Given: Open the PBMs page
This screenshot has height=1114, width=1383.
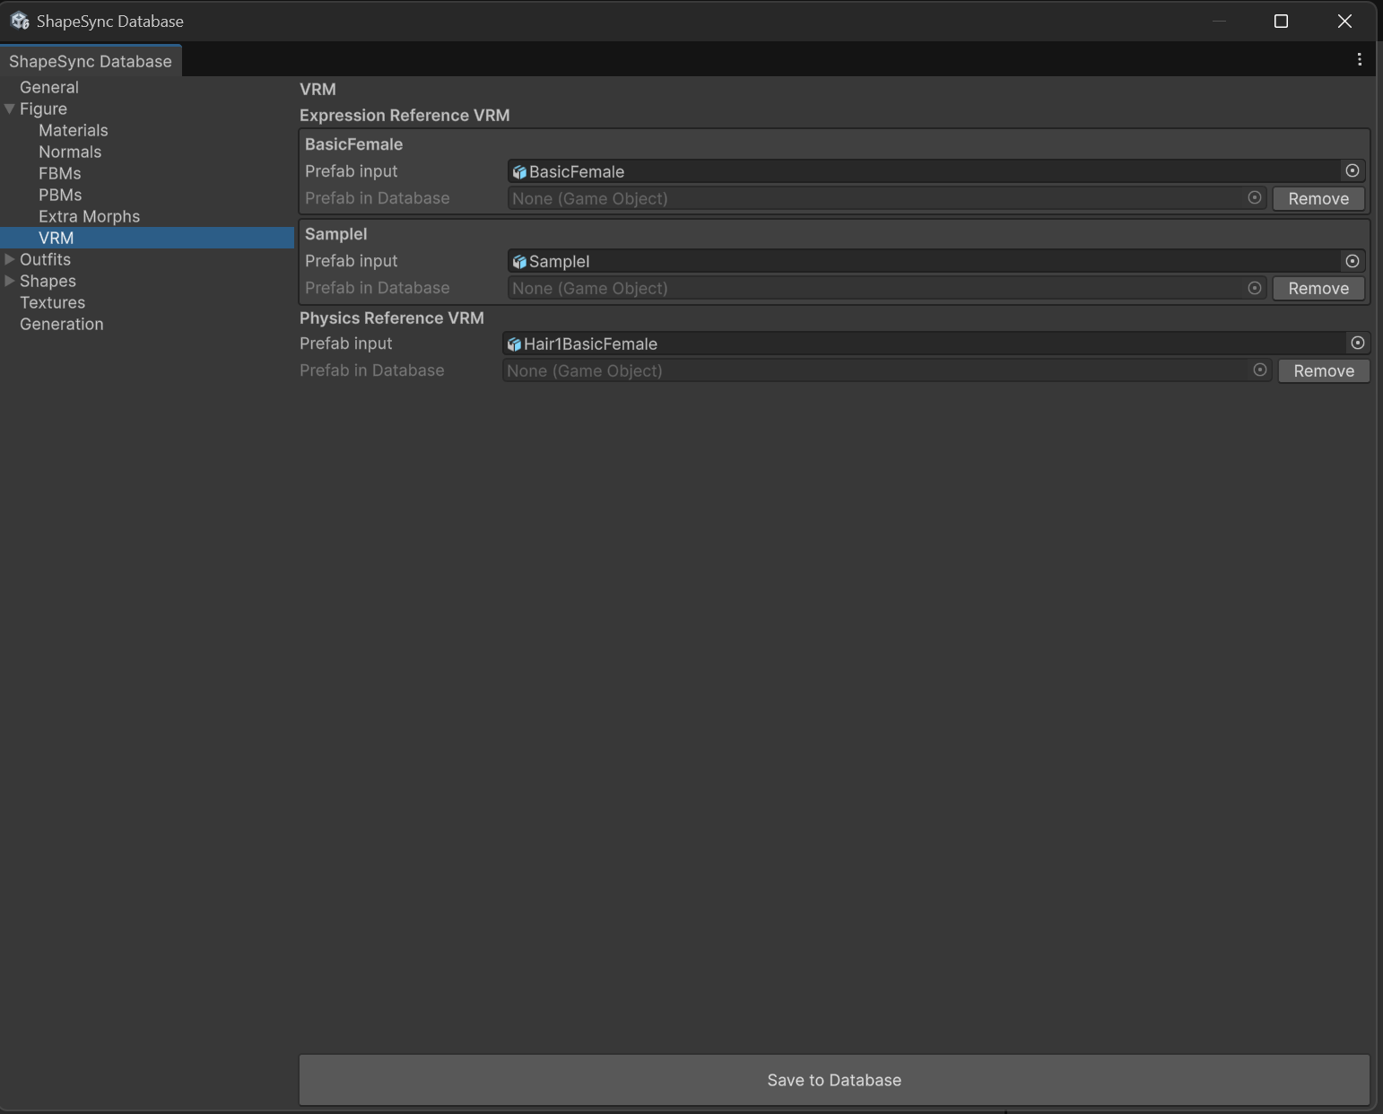Looking at the screenshot, I should pos(60,195).
